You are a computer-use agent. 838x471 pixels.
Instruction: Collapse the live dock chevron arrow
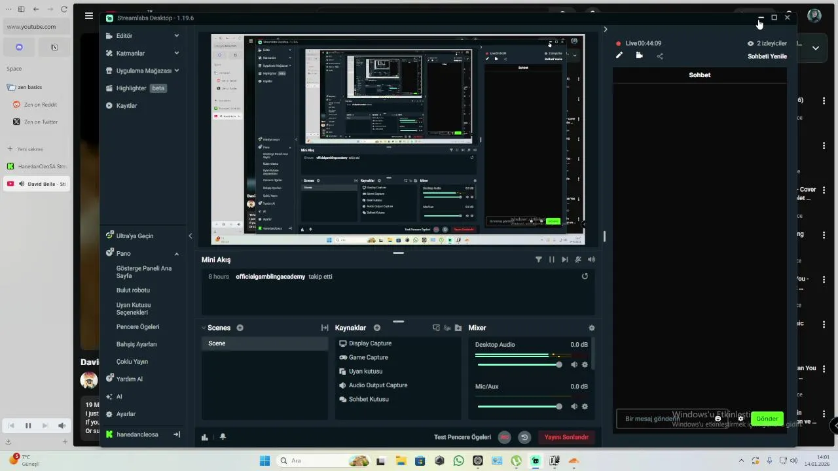[605, 29]
